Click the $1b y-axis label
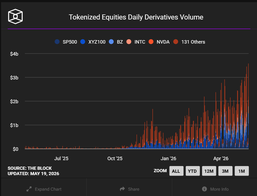This screenshot has width=257, height=196. tap(14, 125)
